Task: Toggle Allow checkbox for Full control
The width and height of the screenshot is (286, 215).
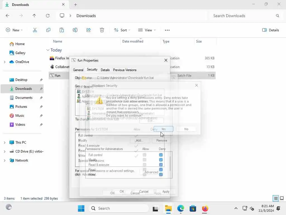Action: (144, 155)
